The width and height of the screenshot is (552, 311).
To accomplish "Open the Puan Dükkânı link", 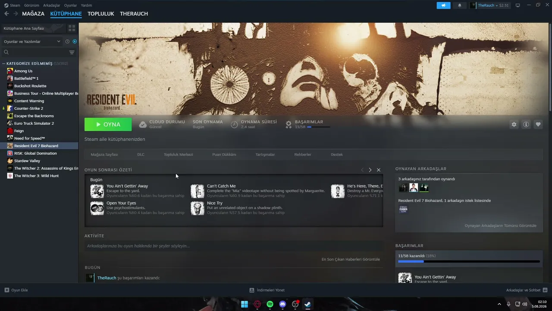I will tap(224, 154).
